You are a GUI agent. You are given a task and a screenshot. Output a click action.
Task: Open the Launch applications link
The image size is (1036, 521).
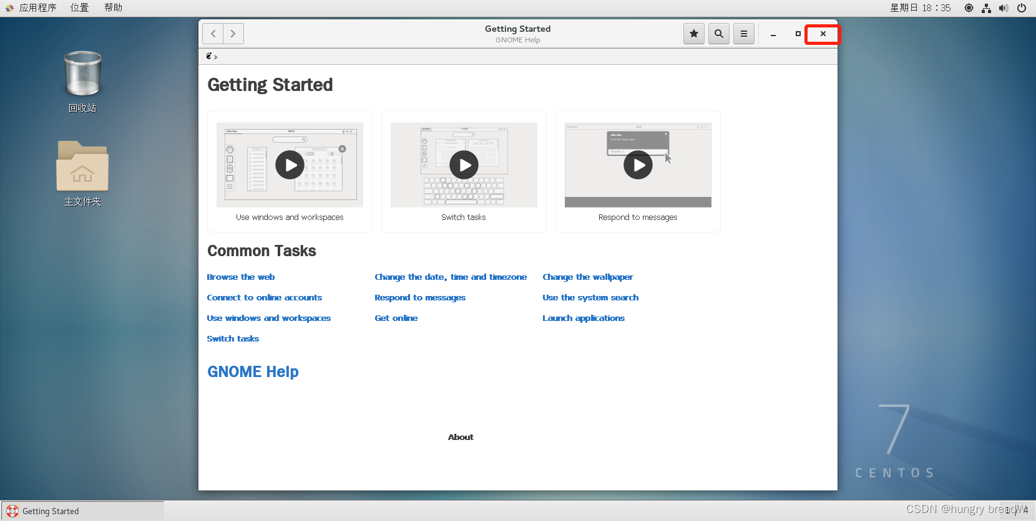tap(584, 318)
